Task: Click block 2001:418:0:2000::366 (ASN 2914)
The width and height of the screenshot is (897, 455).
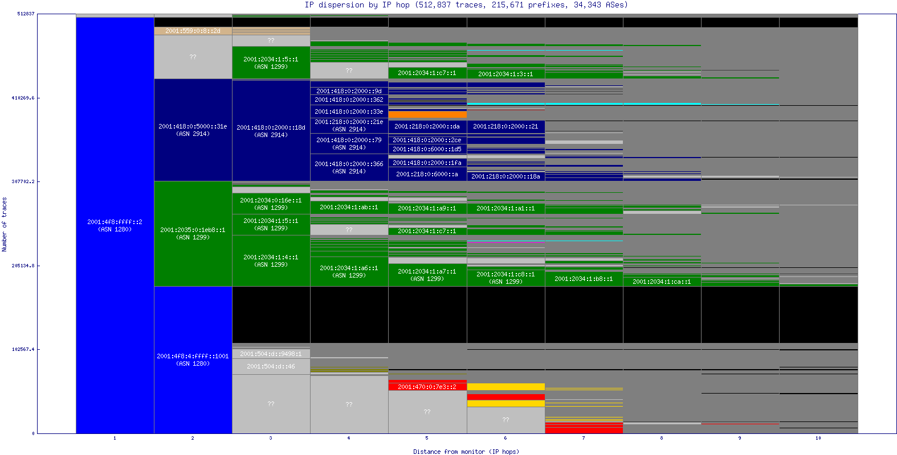Action: pos(349,167)
